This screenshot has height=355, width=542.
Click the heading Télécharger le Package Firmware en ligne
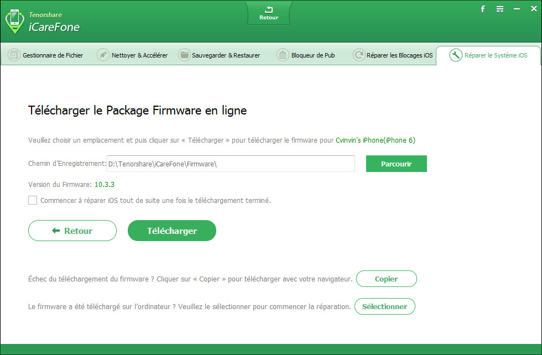pos(138,111)
